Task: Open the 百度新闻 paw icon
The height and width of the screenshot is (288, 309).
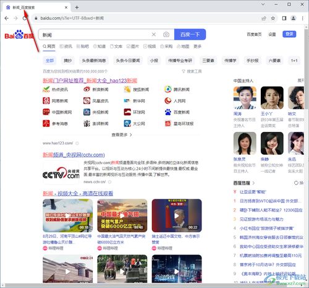Action: pos(168,112)
